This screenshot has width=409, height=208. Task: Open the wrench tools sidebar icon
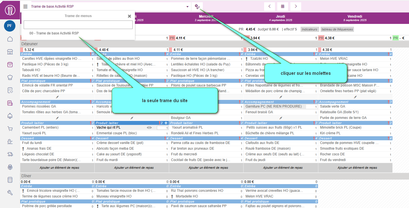tap(10, 193)
